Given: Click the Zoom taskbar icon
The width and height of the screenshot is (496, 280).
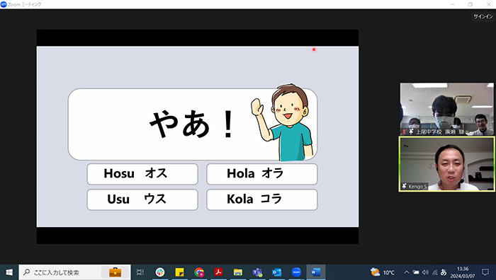Looking at the screenshot, I should (x=296, y=272).
